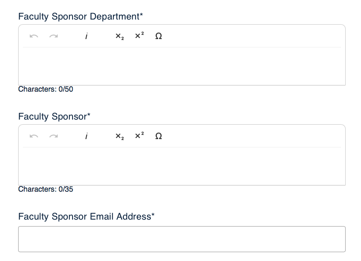Insert omega symbol in Faculty Sponsor editor
Screen dimensions: 361x261
pyautogui.click(x=158, y=136)
